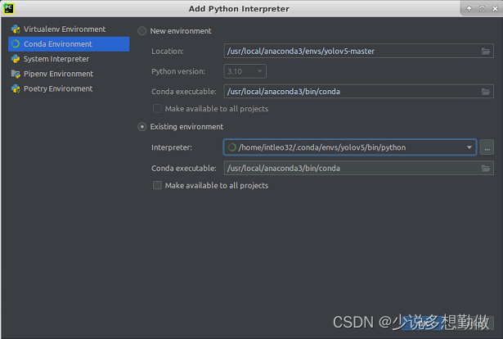The width and height of the screenshot is (503, 339).
Task: Click the 'New environment' label text
Action: (181, 31)
